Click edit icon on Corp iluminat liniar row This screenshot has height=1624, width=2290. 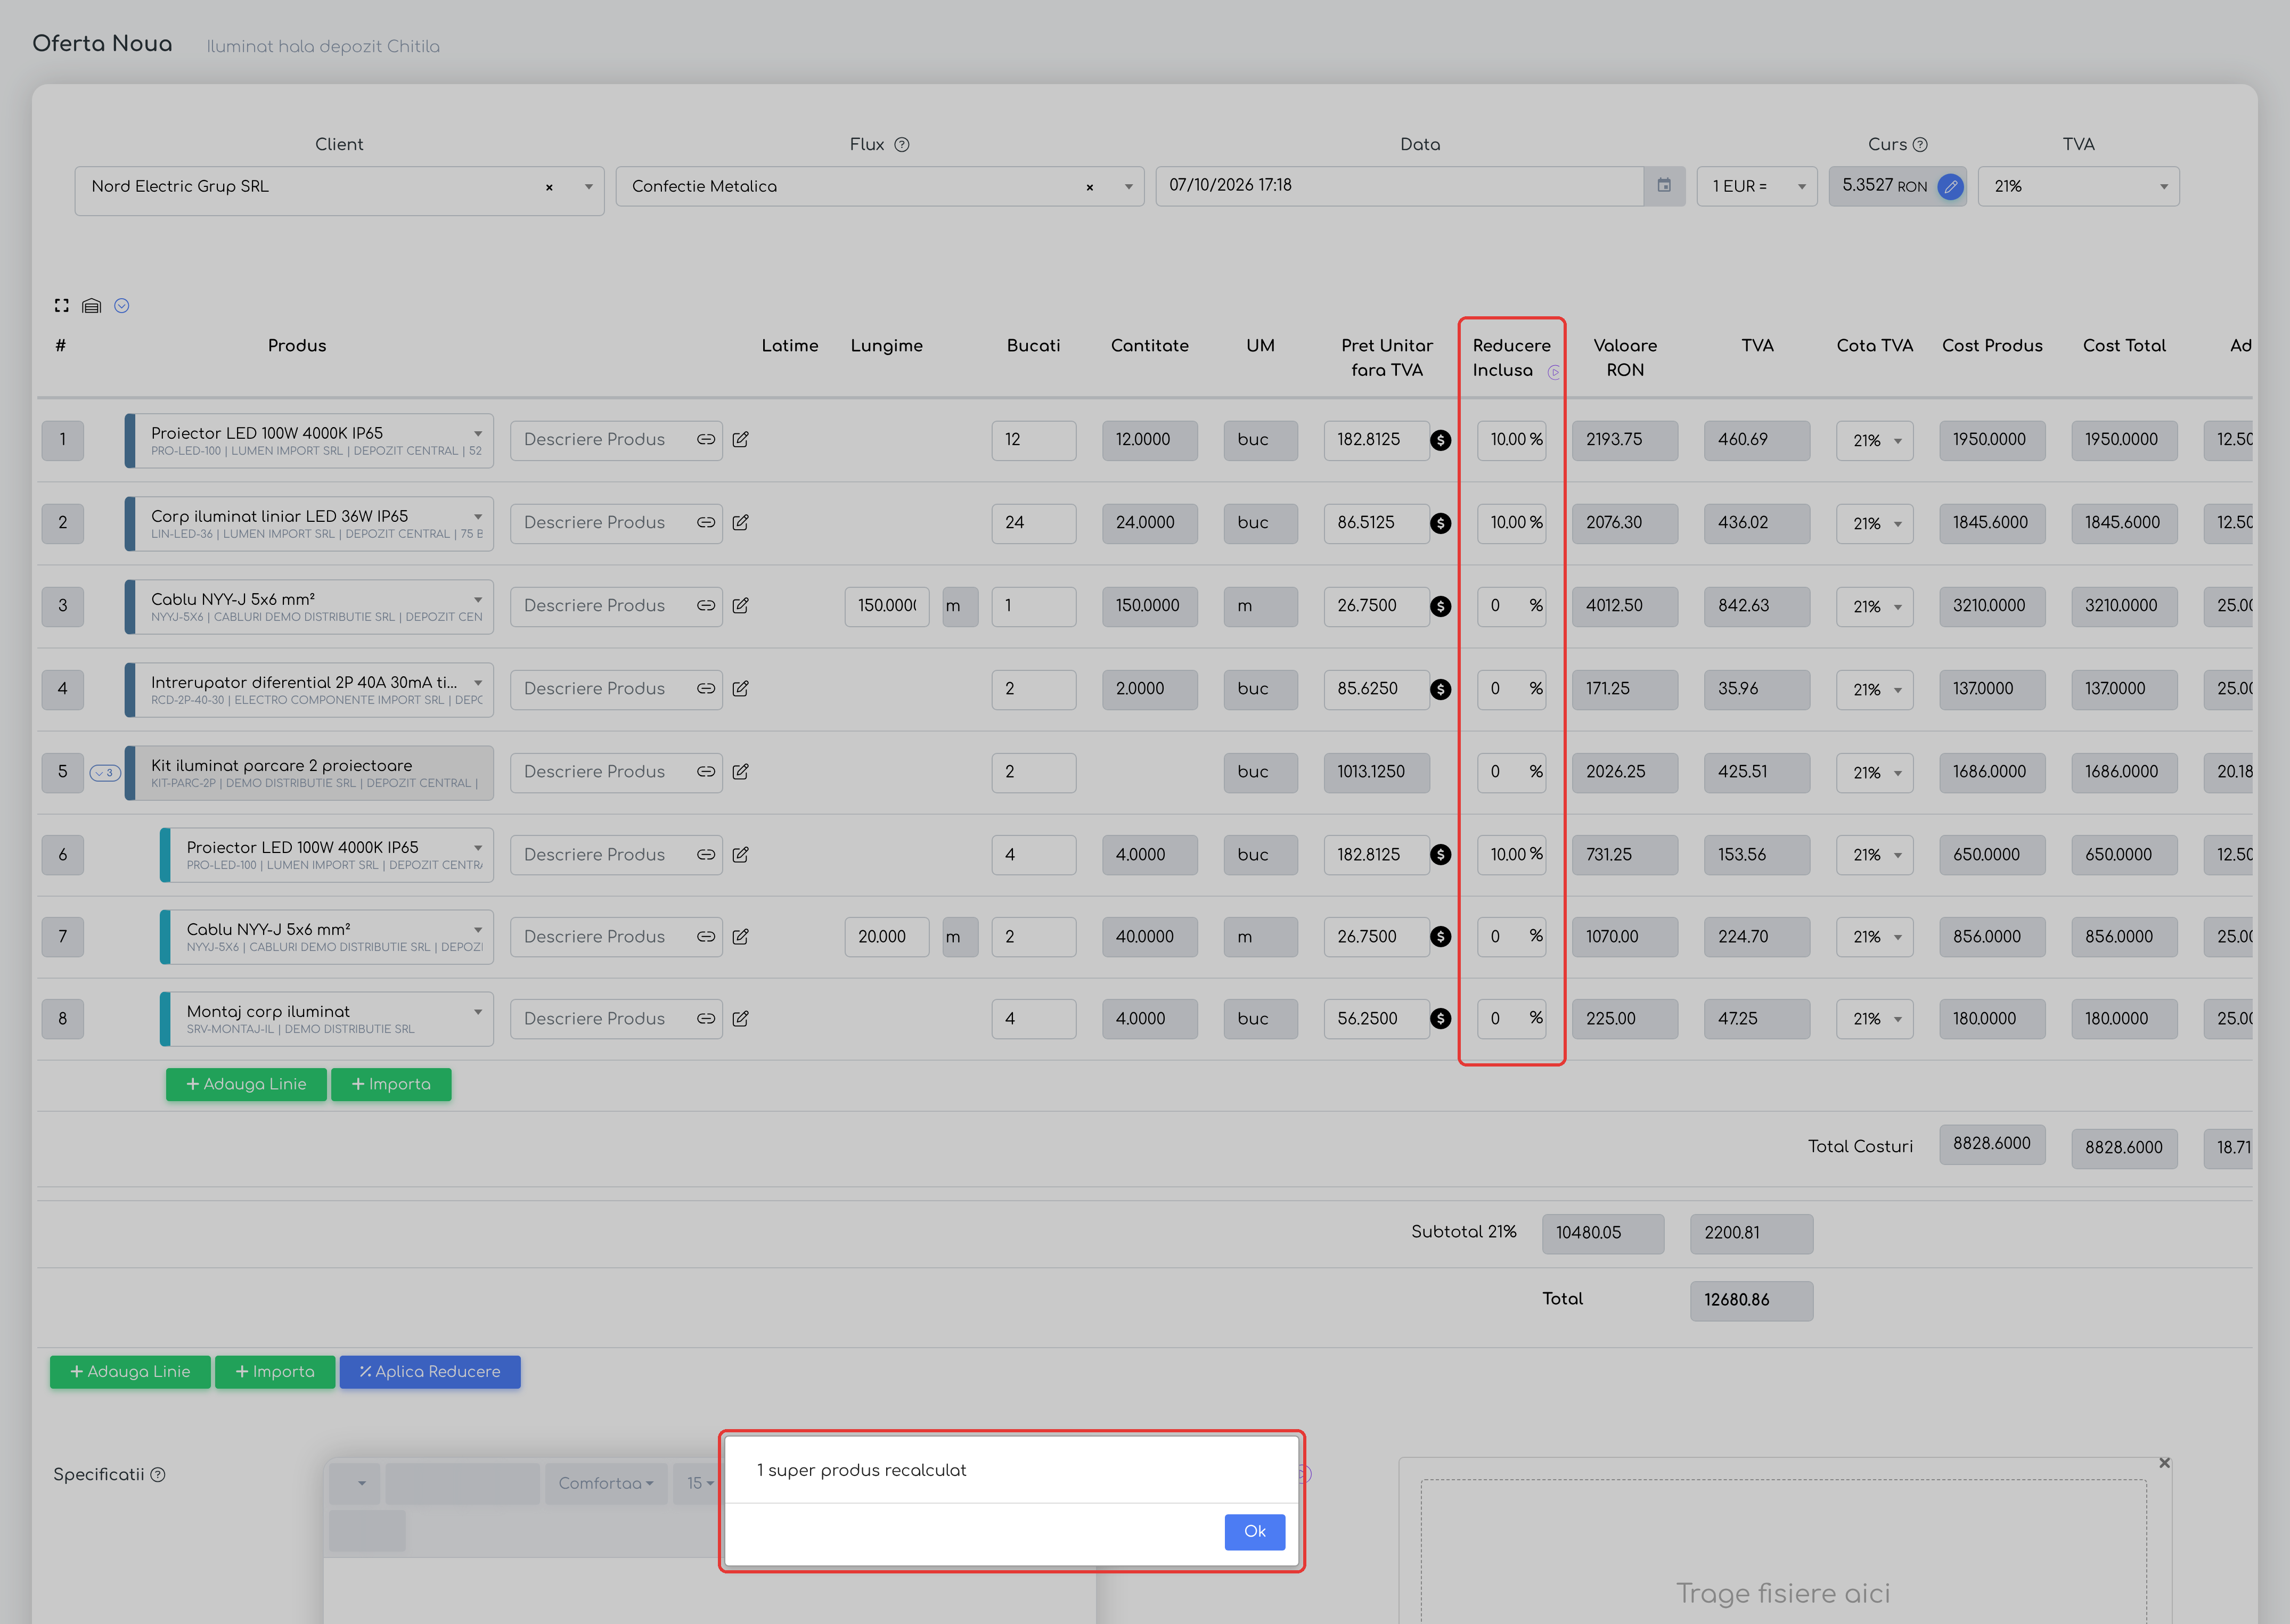point(741,523)
